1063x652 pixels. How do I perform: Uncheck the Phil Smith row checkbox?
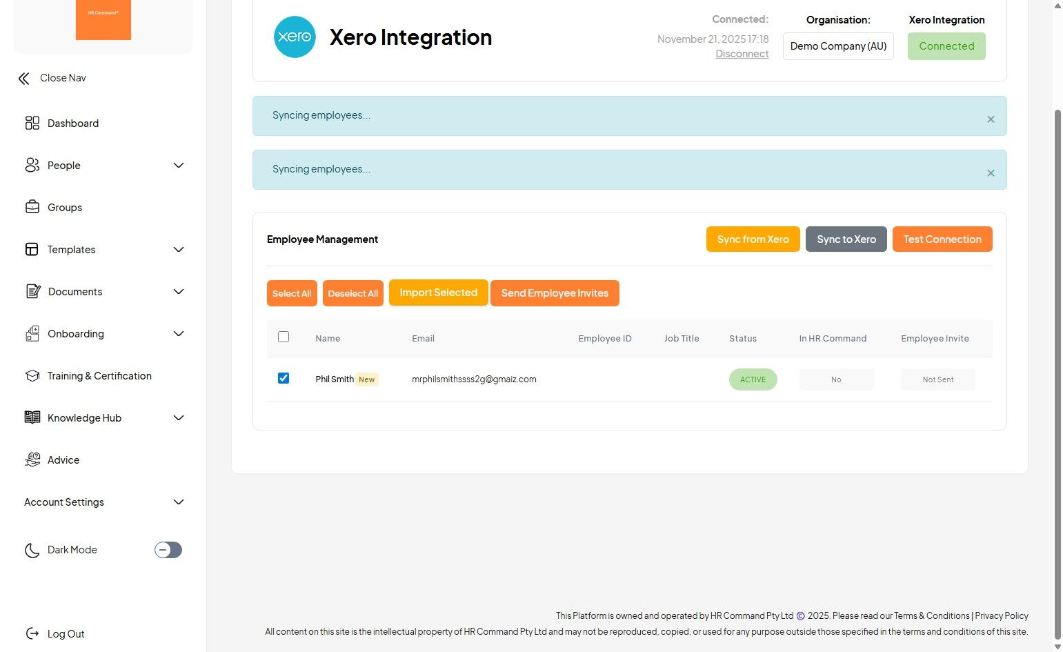point(284,378)
